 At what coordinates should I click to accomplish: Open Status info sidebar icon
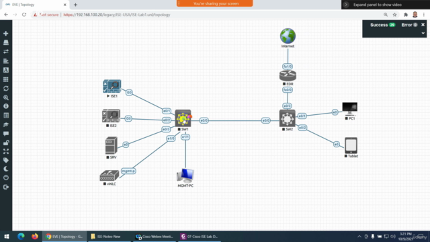[x=6, y=106]
